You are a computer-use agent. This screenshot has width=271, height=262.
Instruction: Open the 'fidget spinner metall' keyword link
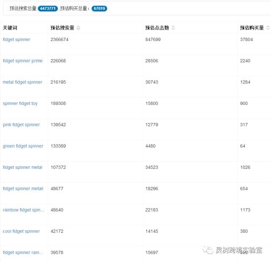point(23,189)
